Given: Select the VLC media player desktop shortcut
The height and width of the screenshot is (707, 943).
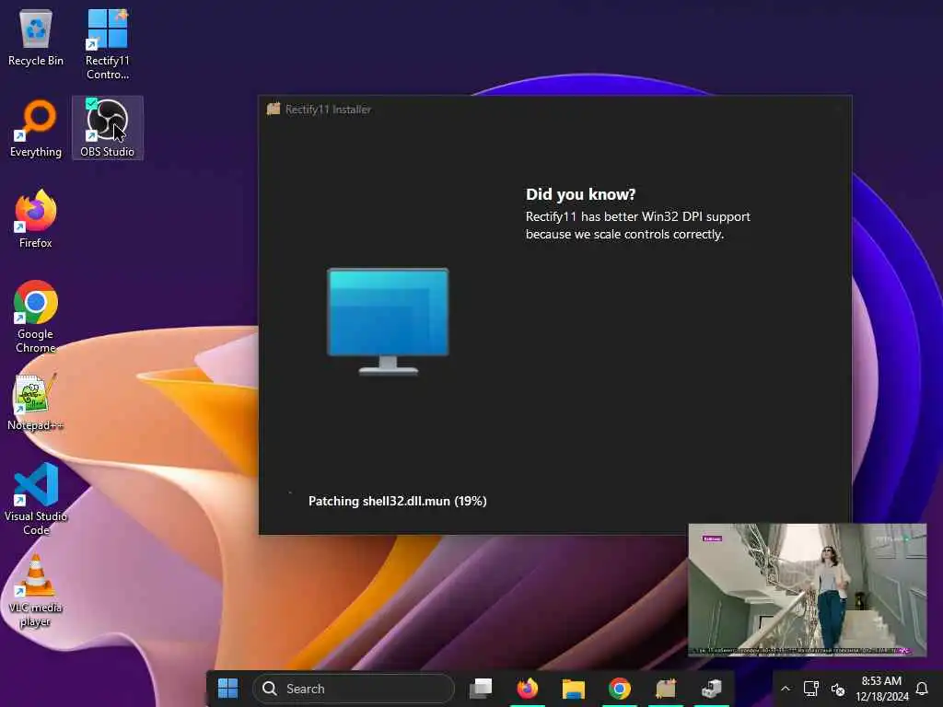Looking at the screenshot, I should tap(36, 591).
